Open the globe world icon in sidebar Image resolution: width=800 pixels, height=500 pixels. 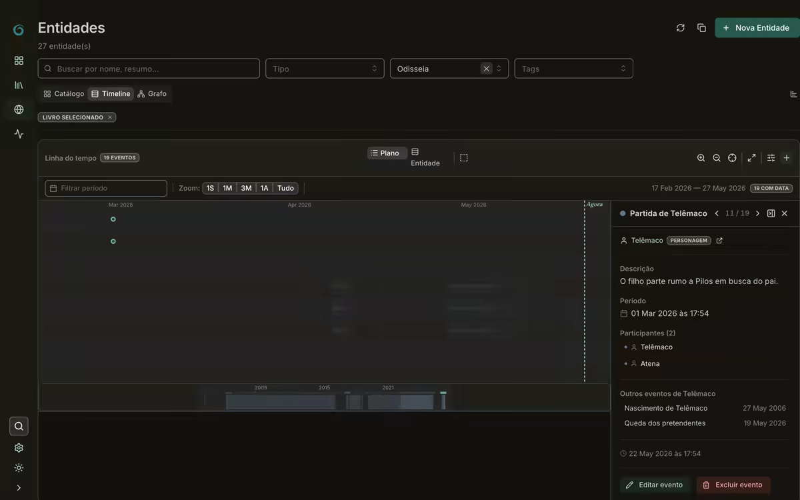pos(19,109)
